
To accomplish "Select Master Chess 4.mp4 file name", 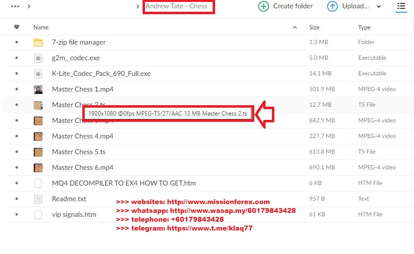I will [83, 136].
